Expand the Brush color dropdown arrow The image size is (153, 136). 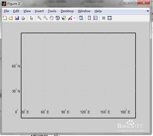pos(75,18)
